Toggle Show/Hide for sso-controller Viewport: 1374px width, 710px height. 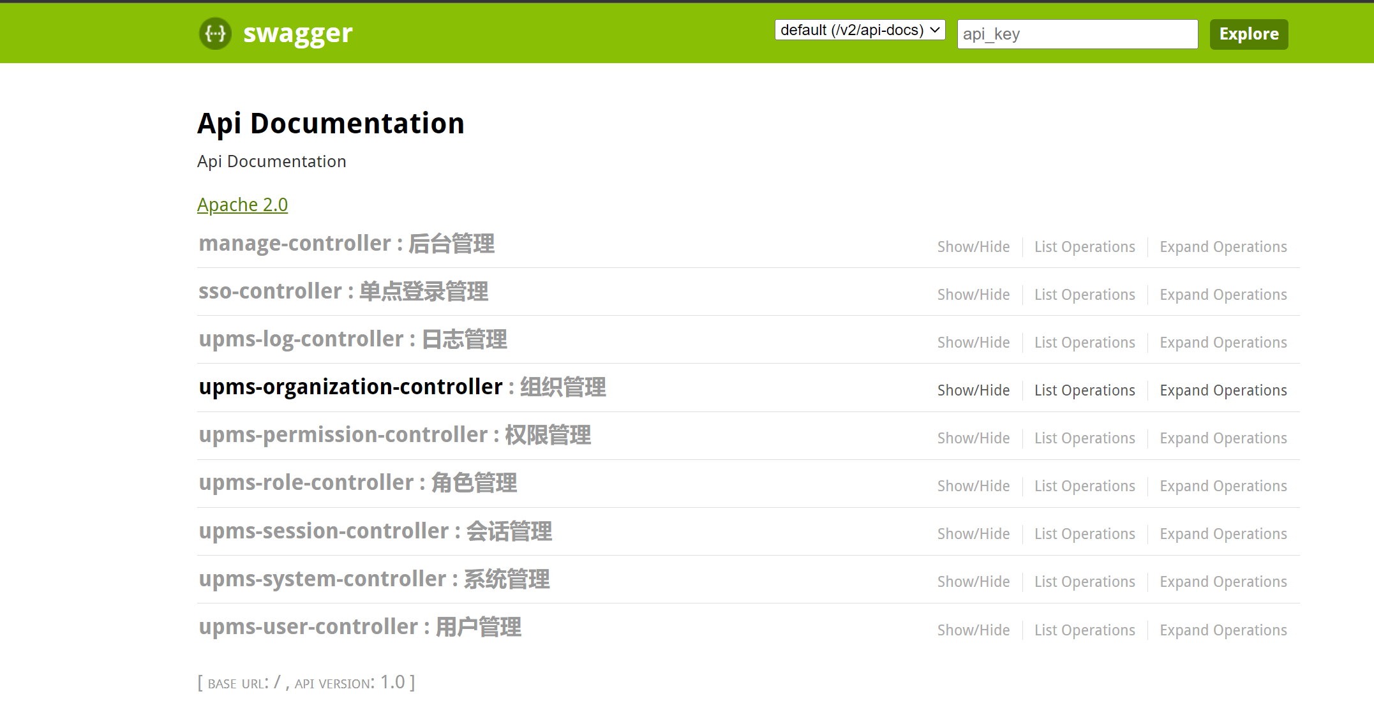[x=973, y=294]
